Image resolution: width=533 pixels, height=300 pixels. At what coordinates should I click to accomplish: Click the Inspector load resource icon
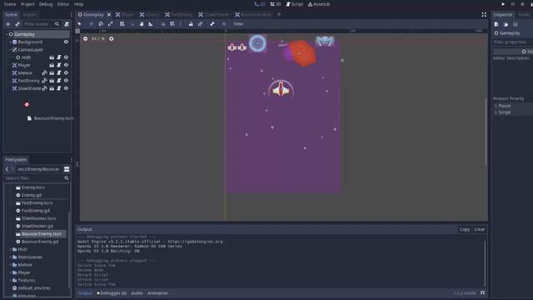[x=506, y=24]
